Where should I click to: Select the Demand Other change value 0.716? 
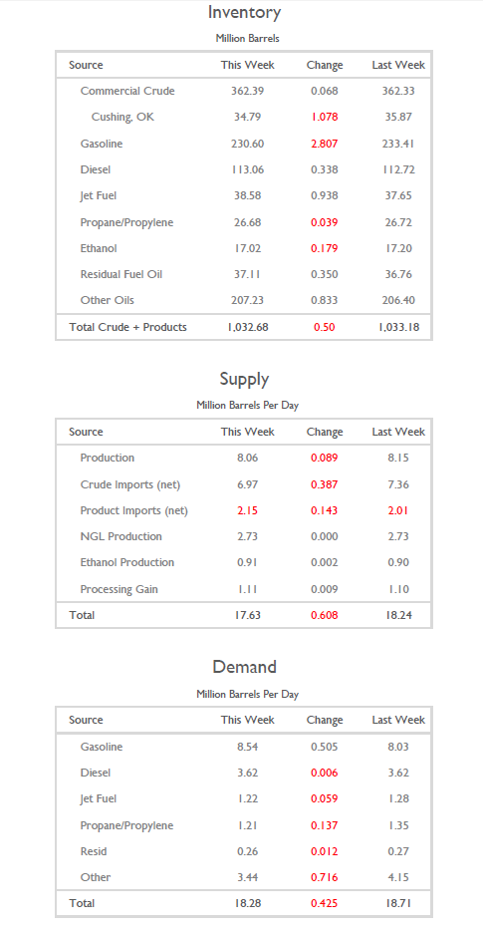point(325,877)
